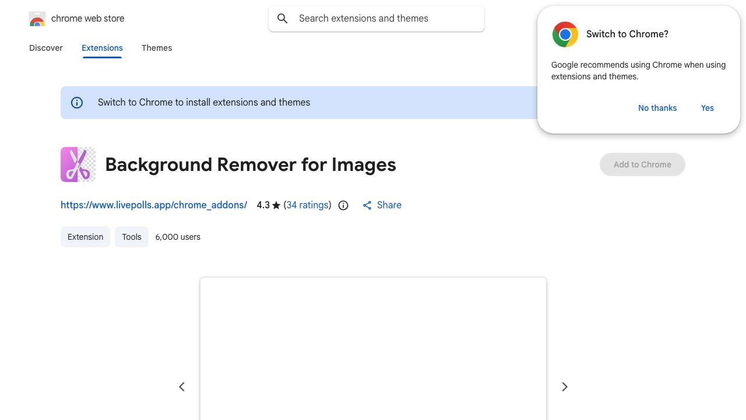Screen dimensions: 746x420
Task: Click the Background Remover for Images heading
Action: pyautogui.click(x=251, y=164)
